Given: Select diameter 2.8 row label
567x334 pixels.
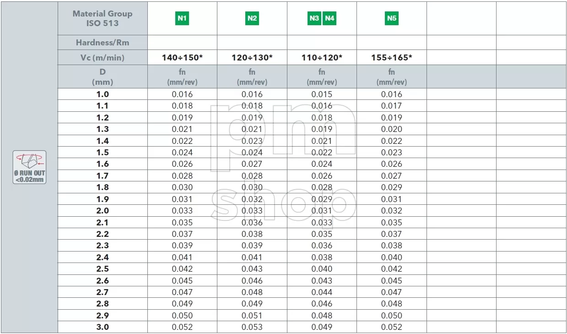Looking at the screenshot, I should [x=103, y=304].
